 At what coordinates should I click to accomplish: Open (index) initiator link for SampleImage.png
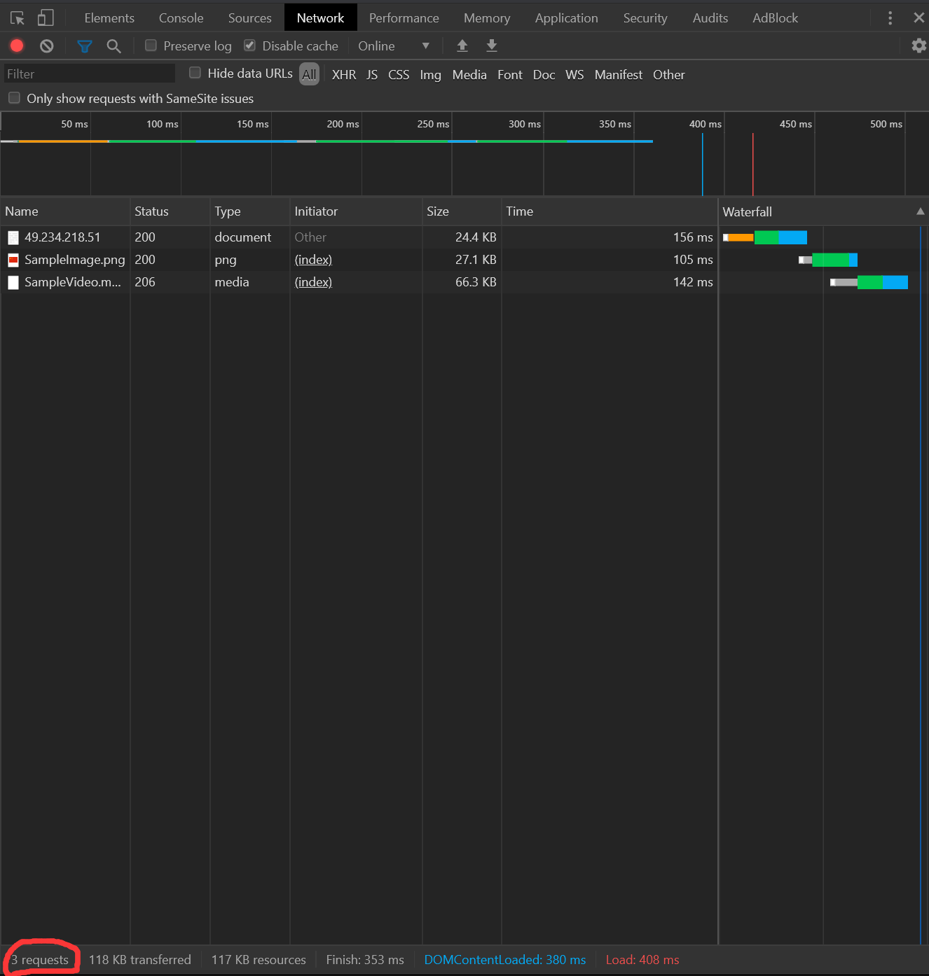pos(313,260)
